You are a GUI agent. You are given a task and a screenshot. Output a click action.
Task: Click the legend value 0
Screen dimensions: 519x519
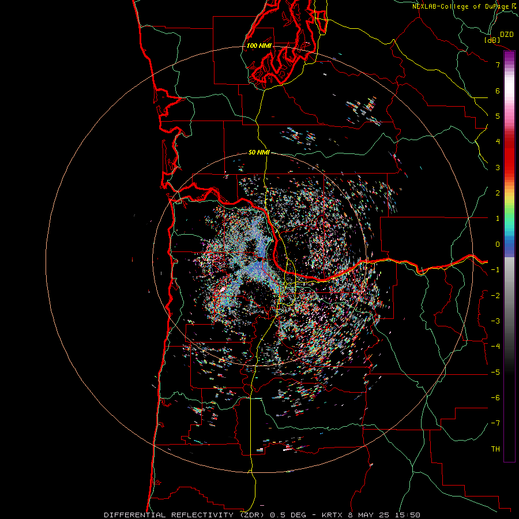498,245
